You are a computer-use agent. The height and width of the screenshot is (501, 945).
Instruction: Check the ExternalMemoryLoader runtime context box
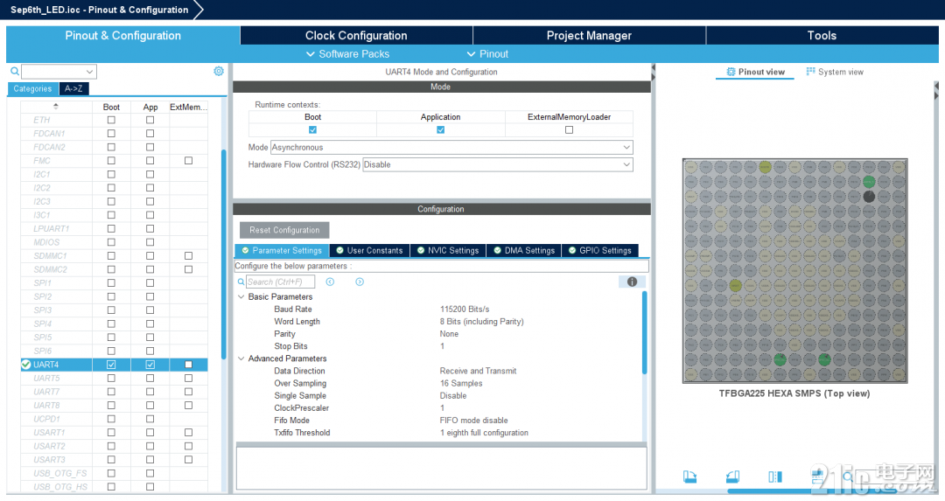tap(569, 130)
